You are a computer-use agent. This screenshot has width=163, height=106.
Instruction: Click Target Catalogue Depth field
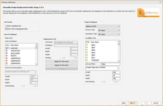coord(116,76)
